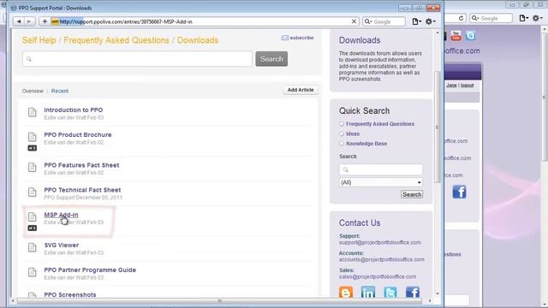
Task: Click the reload icon in background browser
Action: point(461,18)
